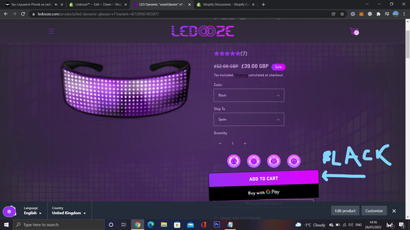Mute the Phonk radio tab audio icon
Viewport: 410px width, 230px height.
[x=56, y=4]
